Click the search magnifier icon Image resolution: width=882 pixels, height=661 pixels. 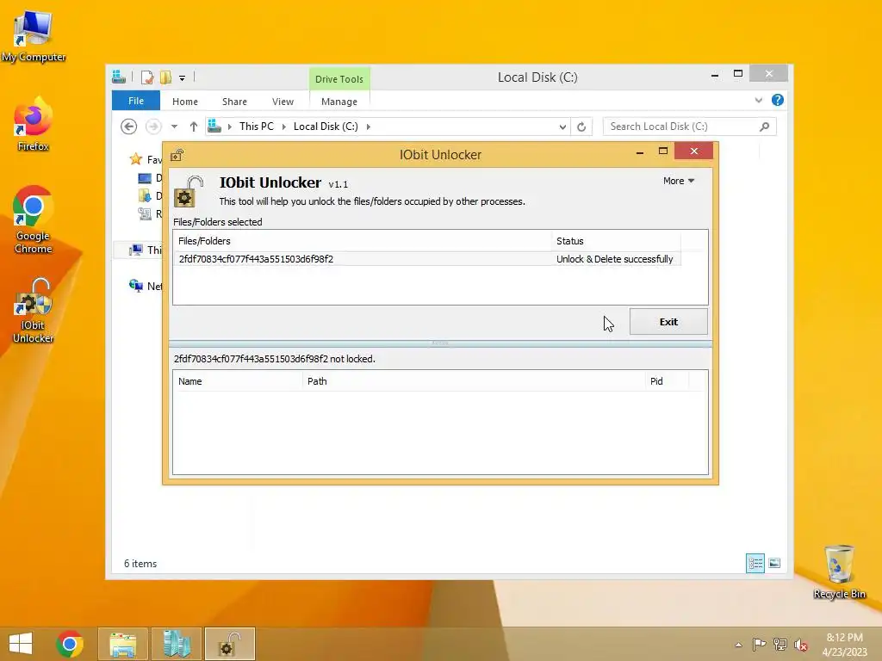[x=765, y=127]
